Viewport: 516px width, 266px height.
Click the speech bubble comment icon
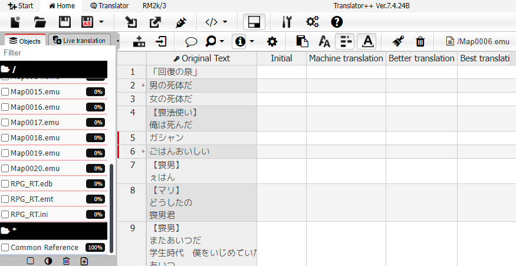coord(191,42)
